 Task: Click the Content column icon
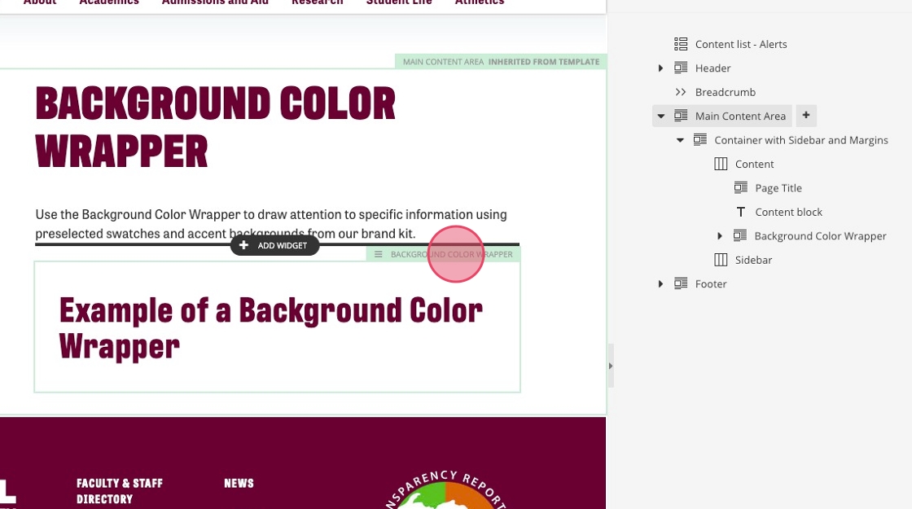click(x=721, y=164)
